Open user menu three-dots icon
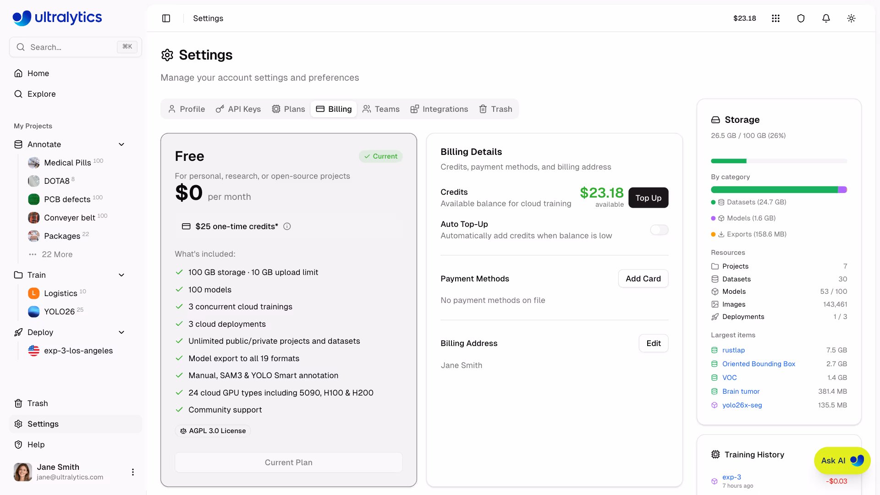This screenshot has height=495, width=880. point(133,472)
